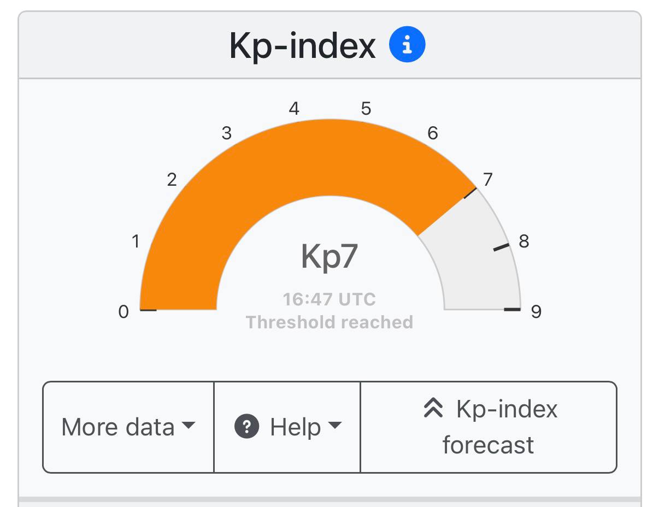Click the 7 label on the gauge scale
Screen dimensions: 659x507
pos(488,179)
